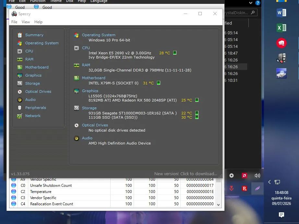Click the Motherboard heading link in summary
The width and height of the screenshot is (299, 224).
(94, 78)
